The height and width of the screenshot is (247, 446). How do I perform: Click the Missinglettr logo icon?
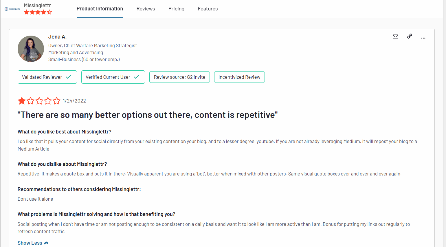(12, 9)
